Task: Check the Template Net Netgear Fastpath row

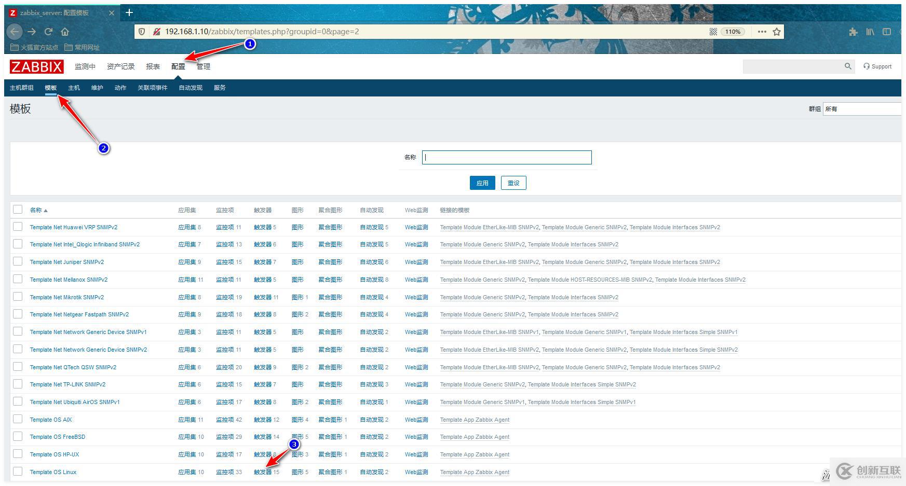Action: point(18,314)
